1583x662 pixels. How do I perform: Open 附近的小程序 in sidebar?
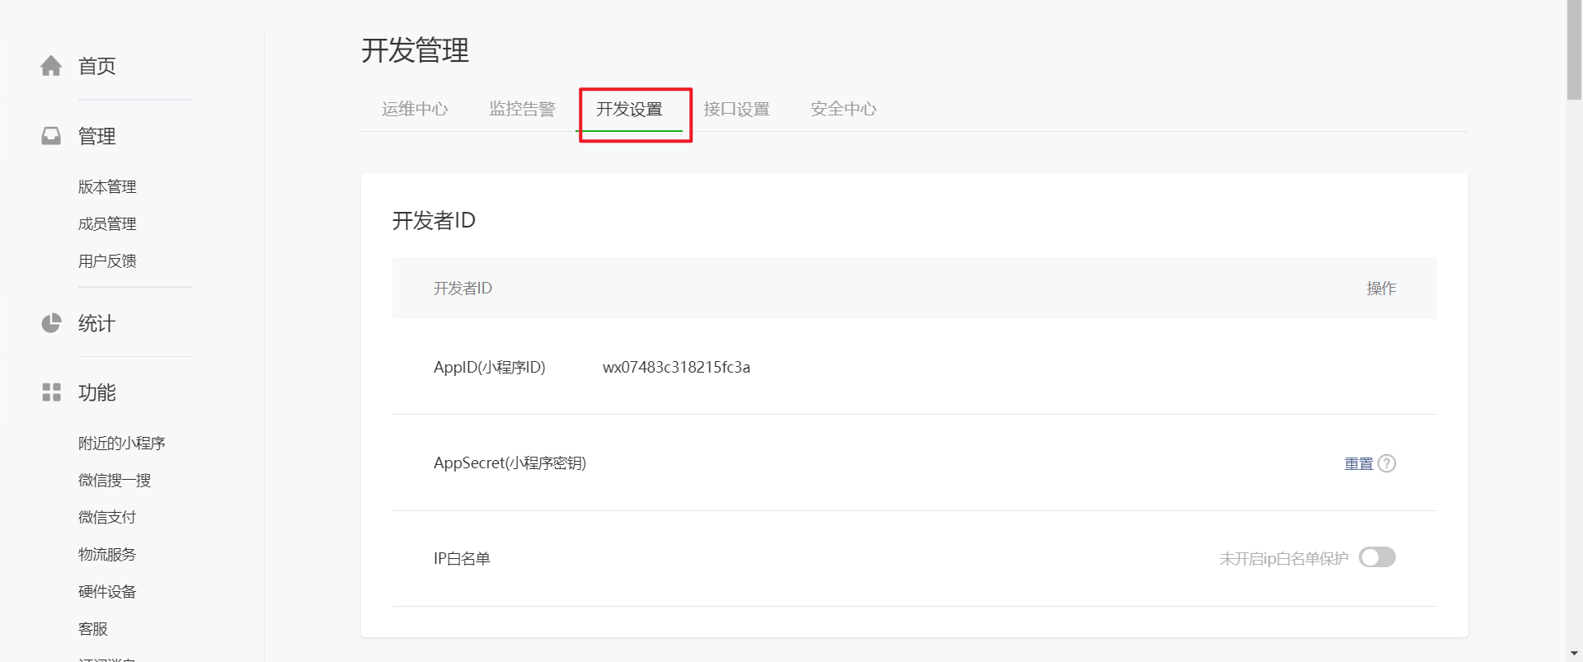122,444
